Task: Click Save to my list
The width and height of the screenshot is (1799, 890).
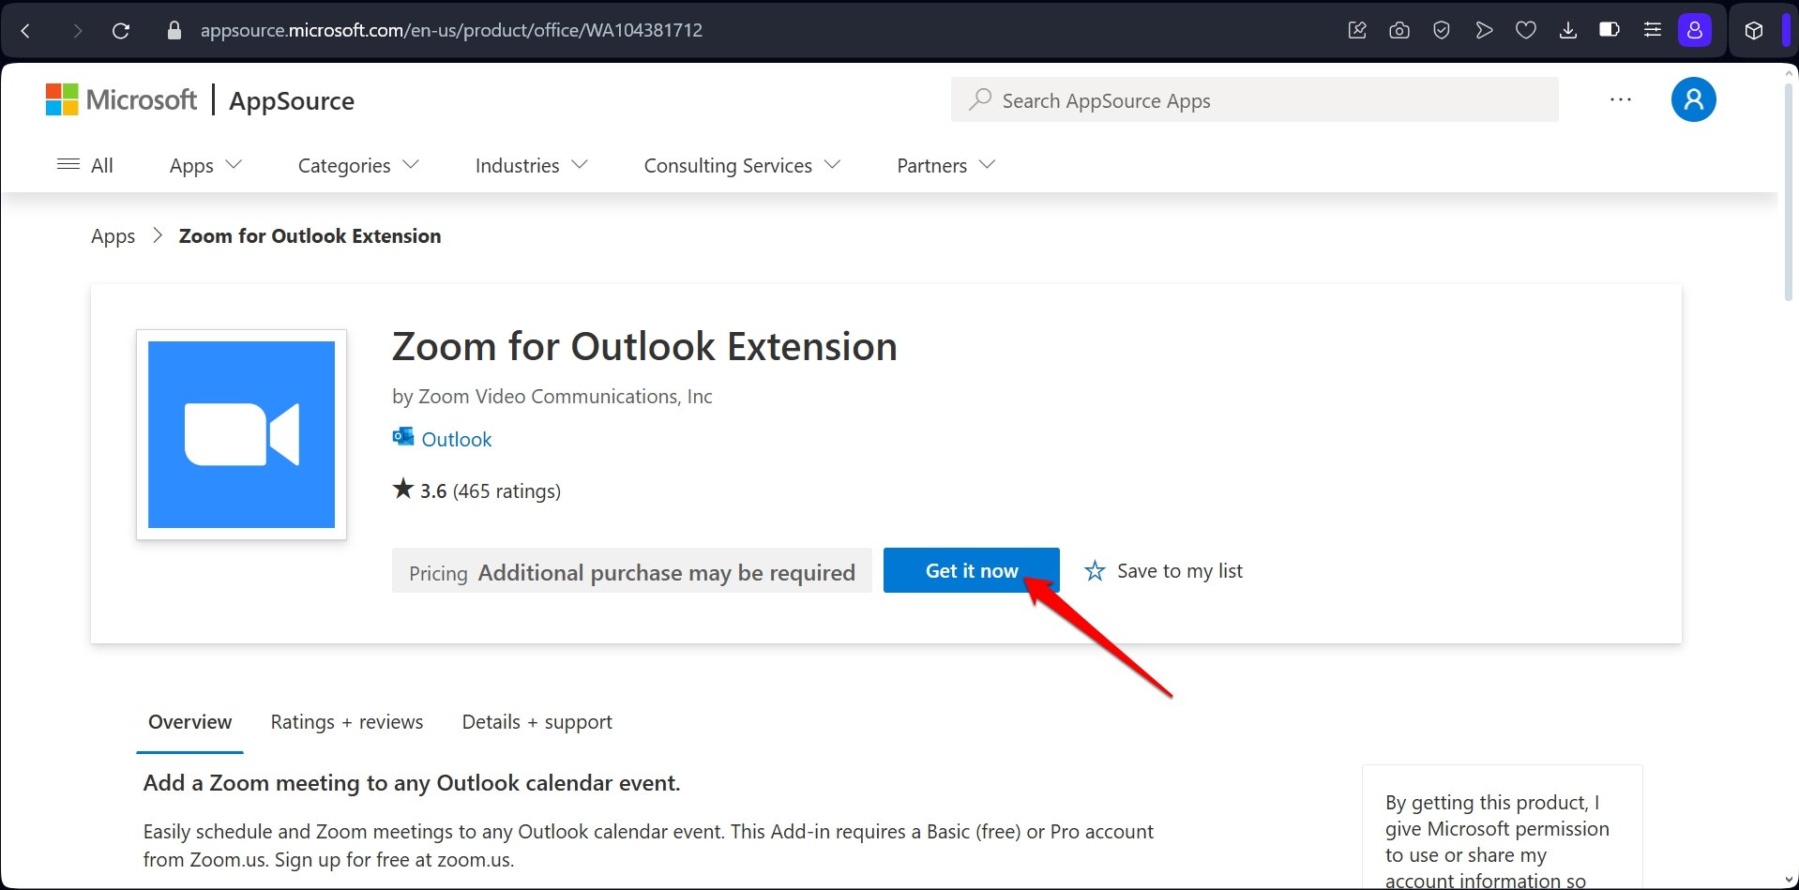Action: pyautogui.click(x=1163, y=570)
